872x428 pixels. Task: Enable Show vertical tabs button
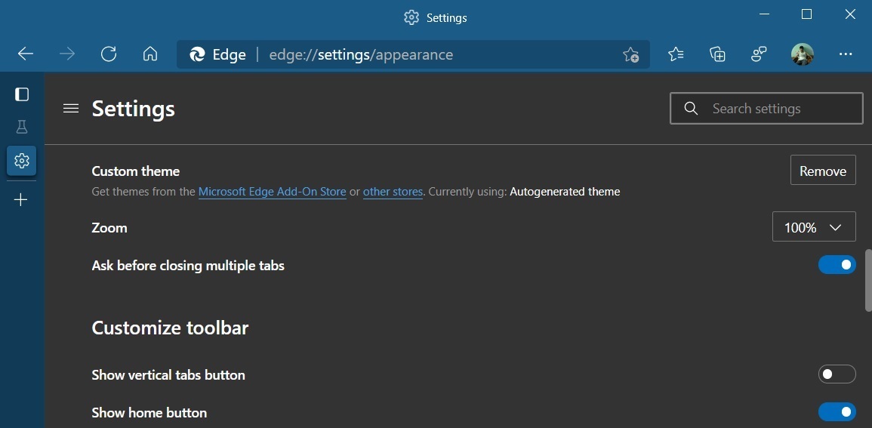coord(837,374)
